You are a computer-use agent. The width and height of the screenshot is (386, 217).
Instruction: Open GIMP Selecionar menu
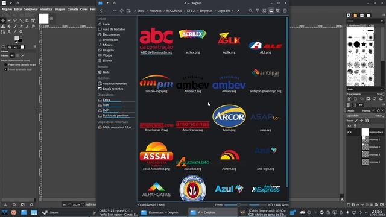tap(31, 10)
